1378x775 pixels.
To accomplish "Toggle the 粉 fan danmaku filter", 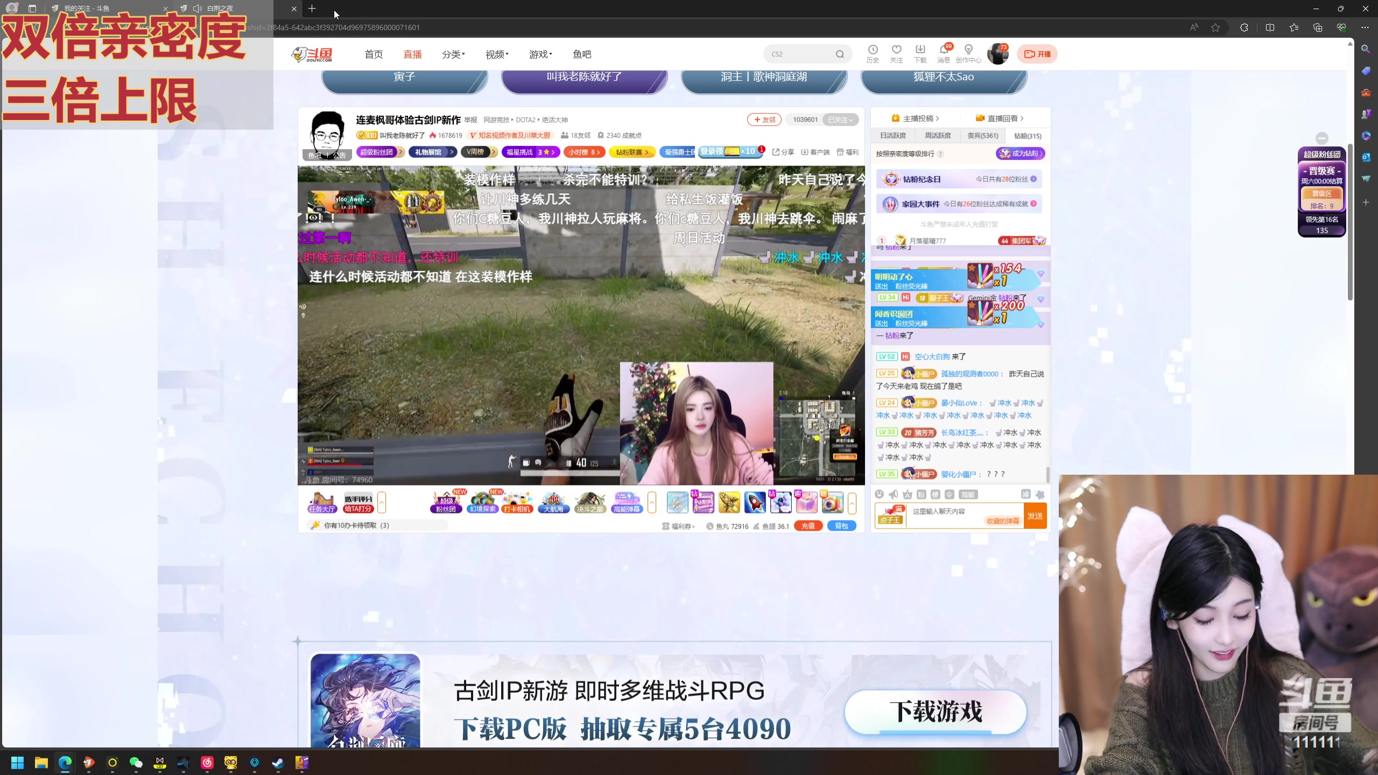I will (921, 495).
